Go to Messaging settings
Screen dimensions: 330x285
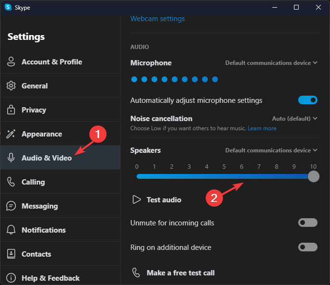click(x=61, y=206)
